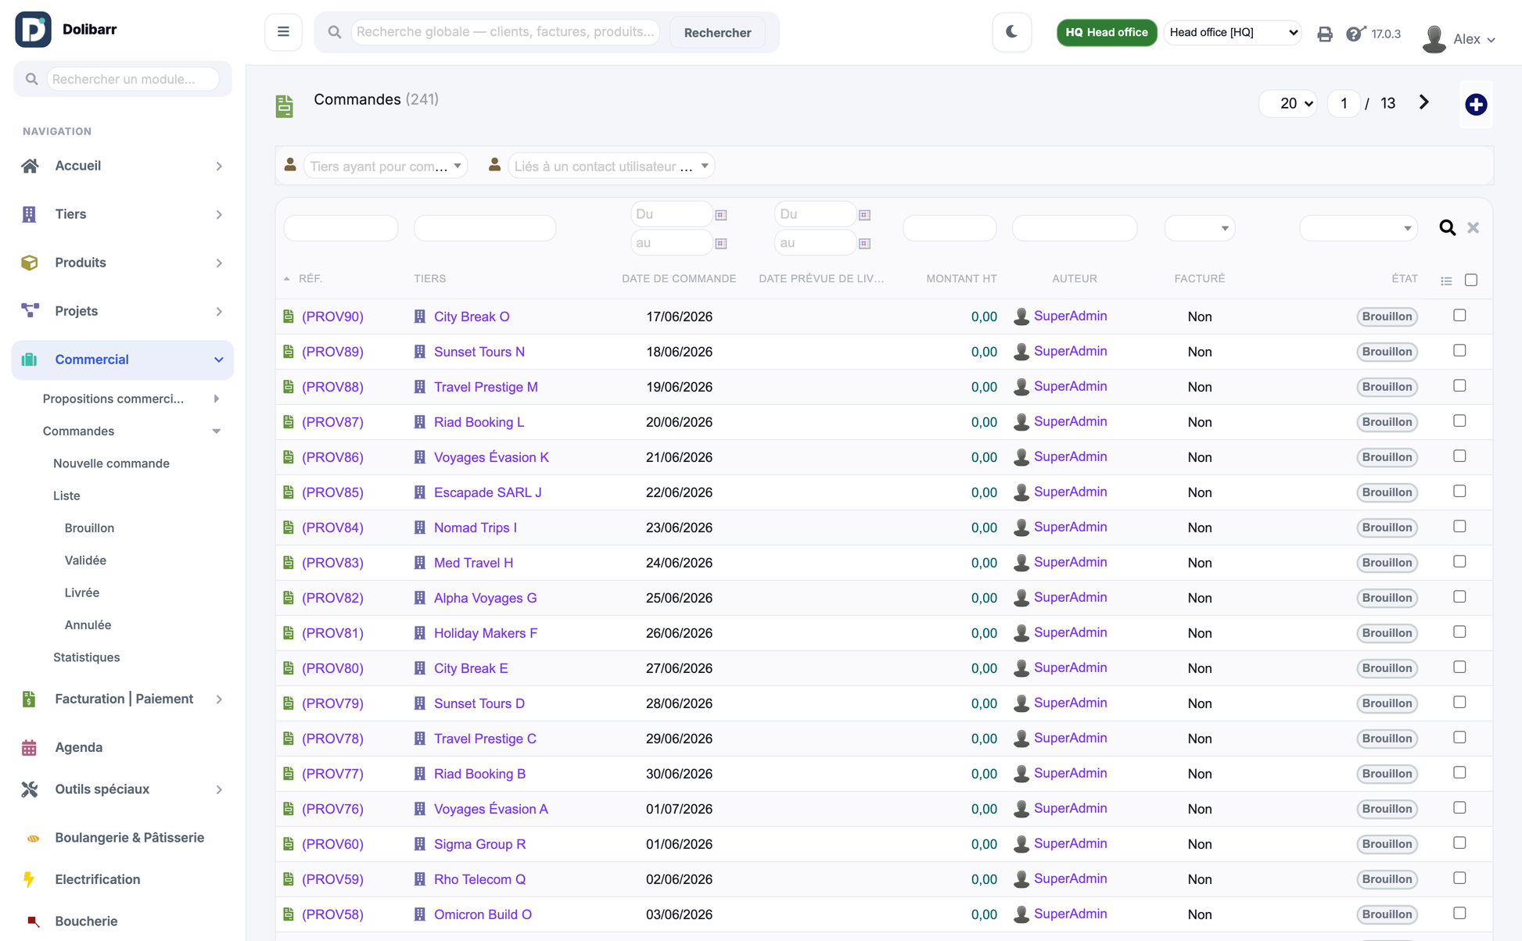Open third party Voyages Évasion K
The width and height of the screenshot is (1522, 941).
pos(491,457)
